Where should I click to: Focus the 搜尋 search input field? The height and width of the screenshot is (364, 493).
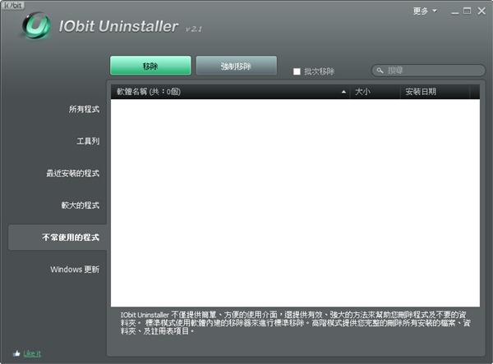pyautogui.click(x=429, y=71)
